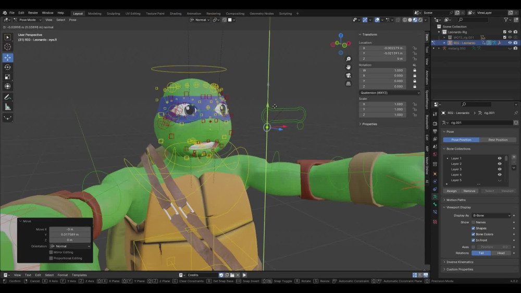Screen dimensions: 521x293
Task: Activate the Annotate pencil tool
Action: tap(8, 97)
